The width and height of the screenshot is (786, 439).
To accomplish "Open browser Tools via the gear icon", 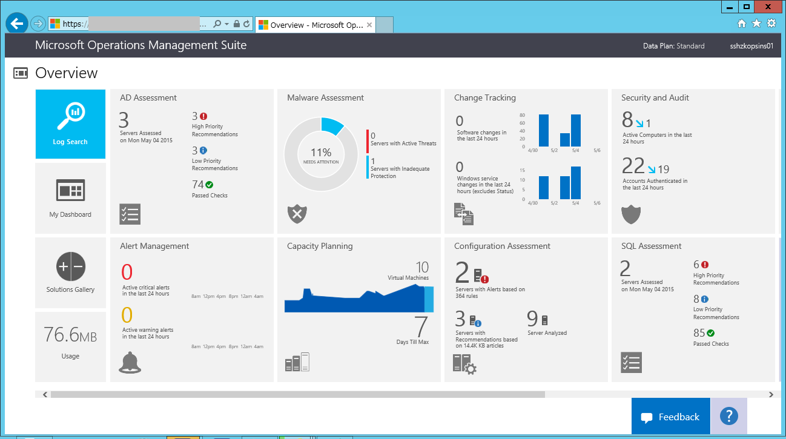I will pos(771,23).
